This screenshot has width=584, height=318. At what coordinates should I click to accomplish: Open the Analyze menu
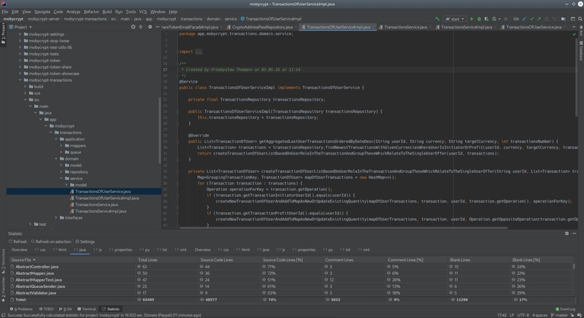coord(74,12)
